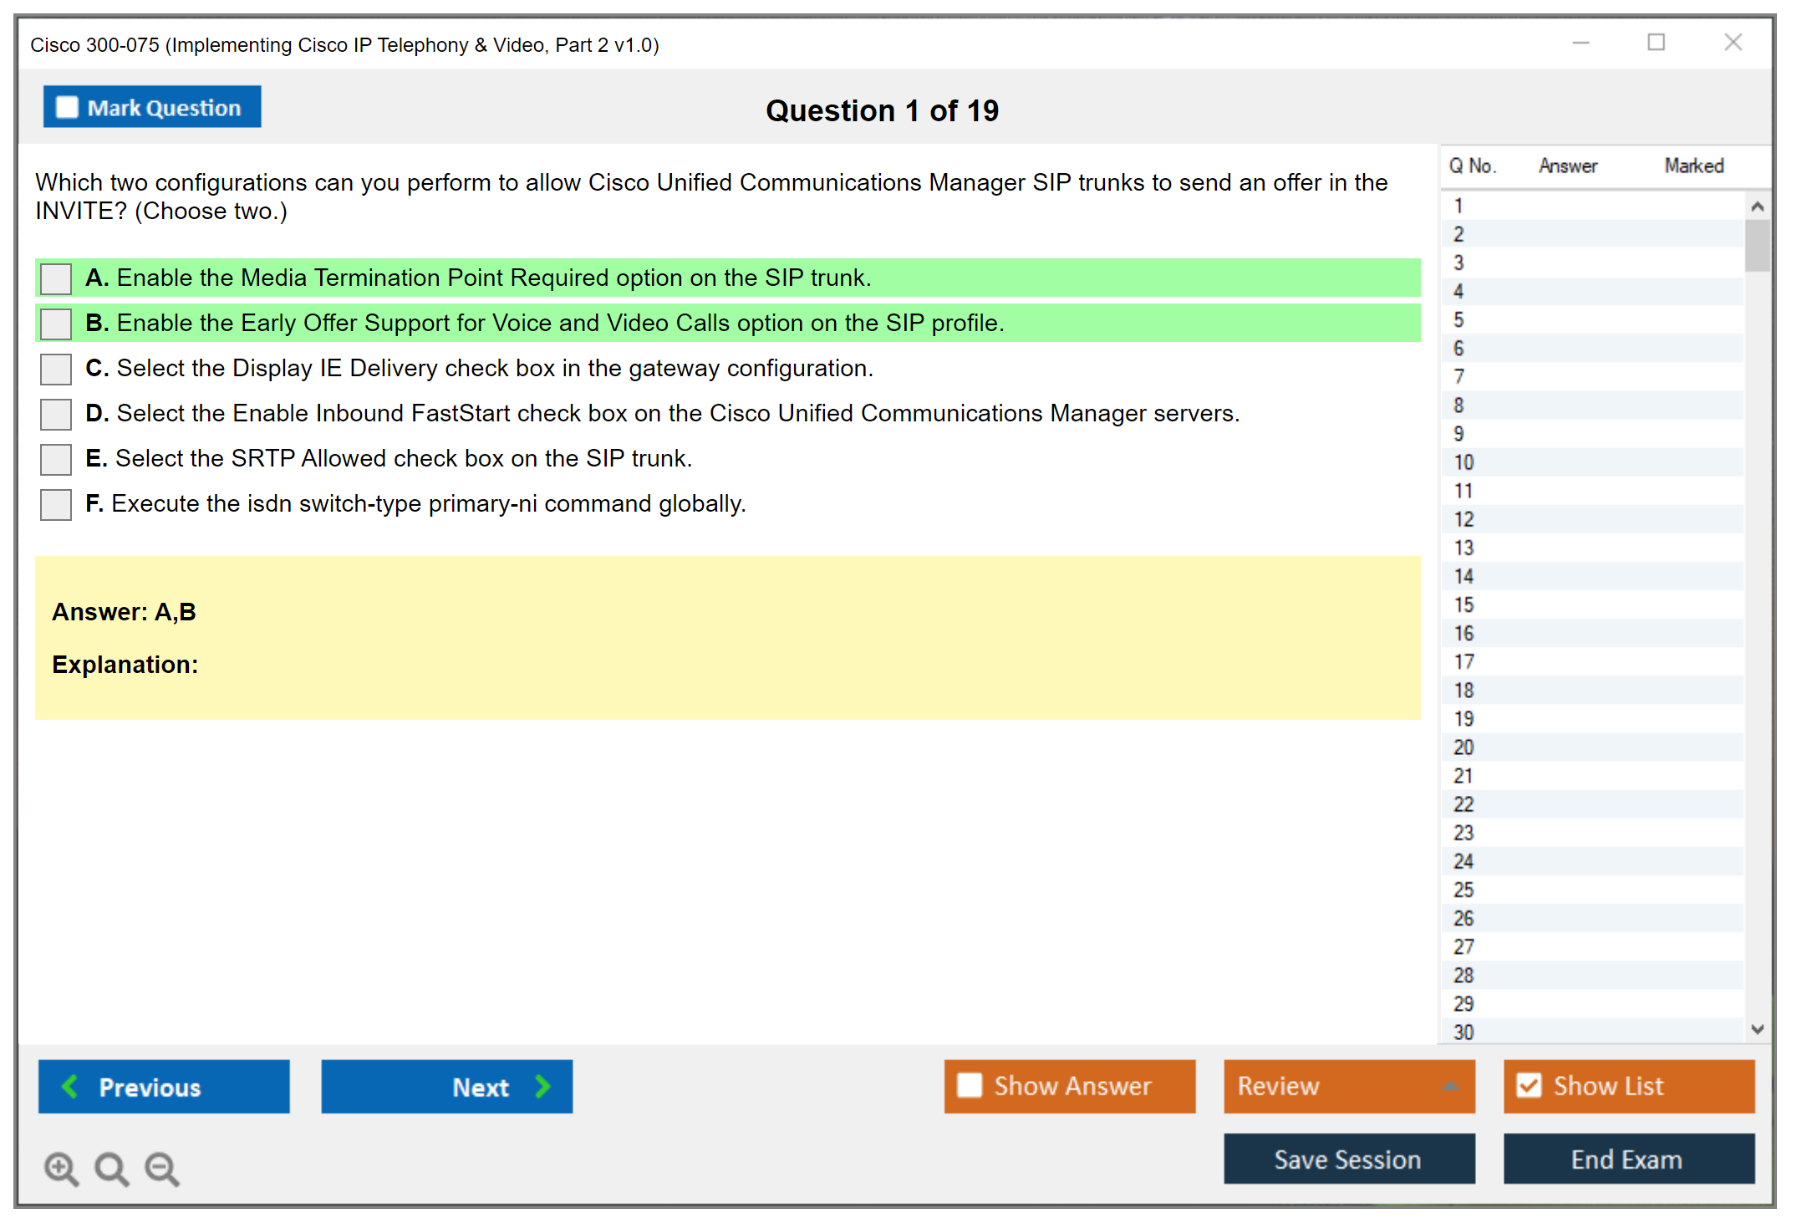Check answer option A checkbox
Screen dimensions: 1797x1229
pyautogui.click(x=56, y=278)
